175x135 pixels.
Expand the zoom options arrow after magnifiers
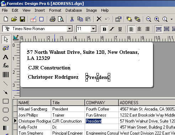coord(171,19)
